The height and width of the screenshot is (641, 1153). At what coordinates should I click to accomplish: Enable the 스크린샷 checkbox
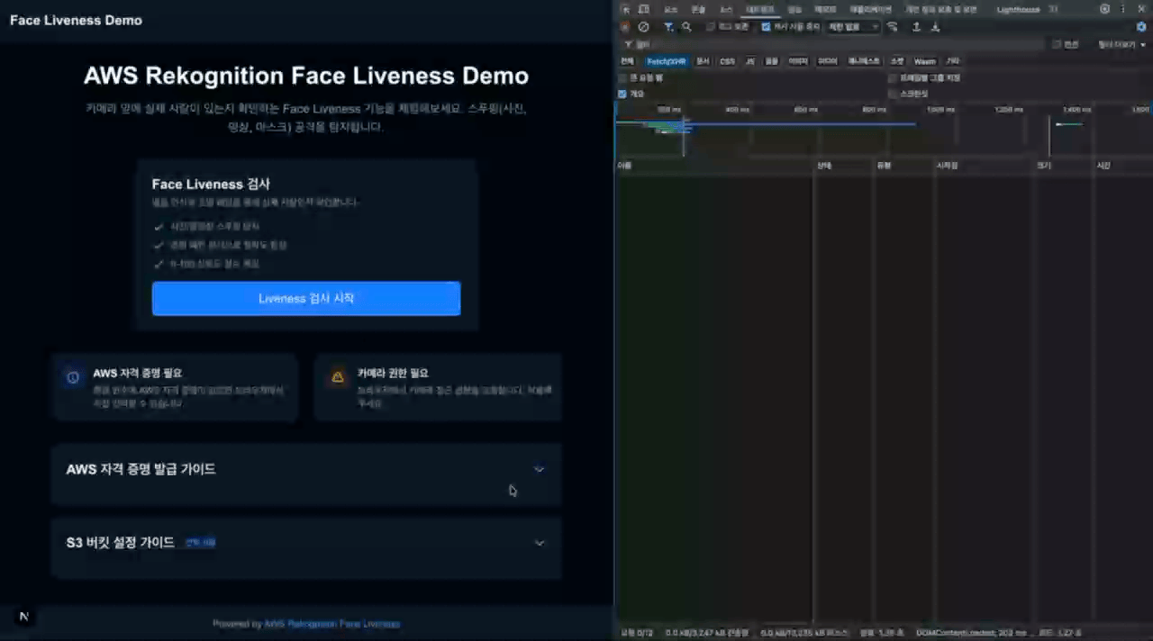tap(892, 93)
